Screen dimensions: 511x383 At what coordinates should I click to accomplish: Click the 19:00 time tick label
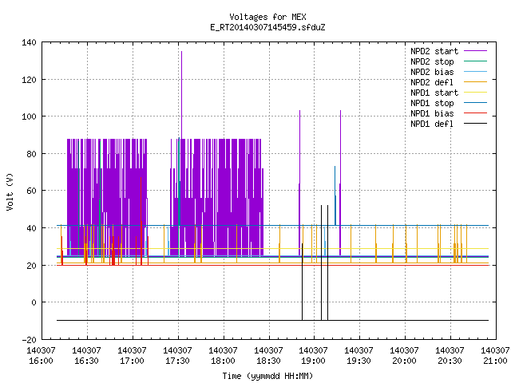tap(313, 361)
